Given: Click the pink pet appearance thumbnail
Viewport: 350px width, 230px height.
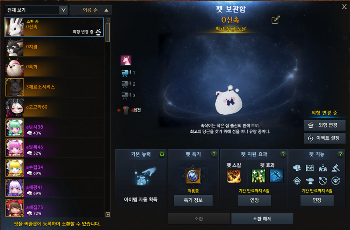Looking at the screenshot, I should [x=126, y=60].
